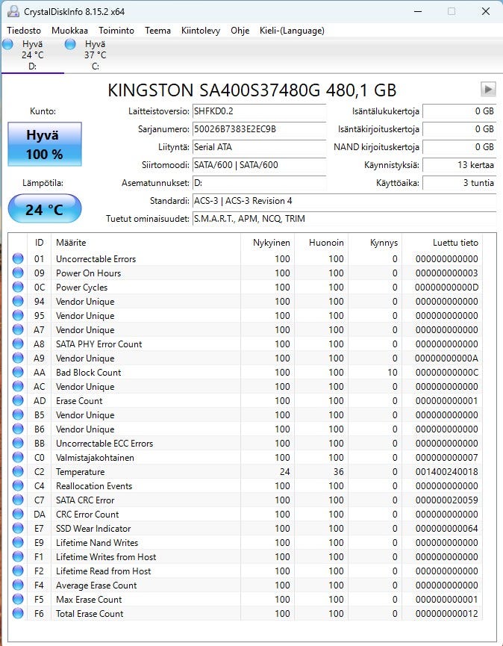Click the Hyvä 100 % health status button
This screenshot has height=646, width=503.
coord(45,144)
